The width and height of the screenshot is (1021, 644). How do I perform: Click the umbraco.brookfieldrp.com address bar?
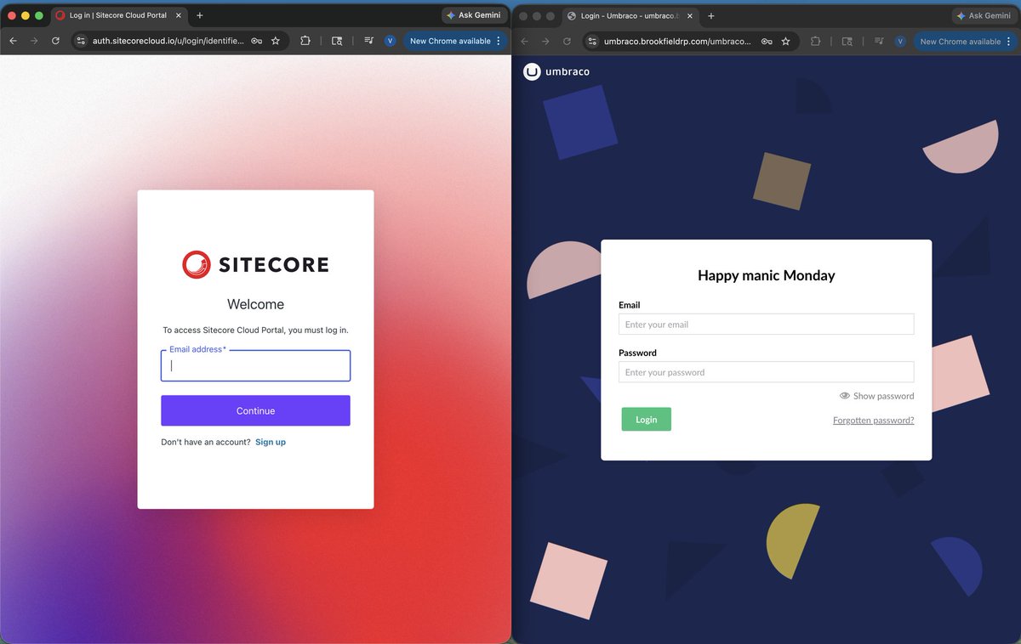pos(678,41)
